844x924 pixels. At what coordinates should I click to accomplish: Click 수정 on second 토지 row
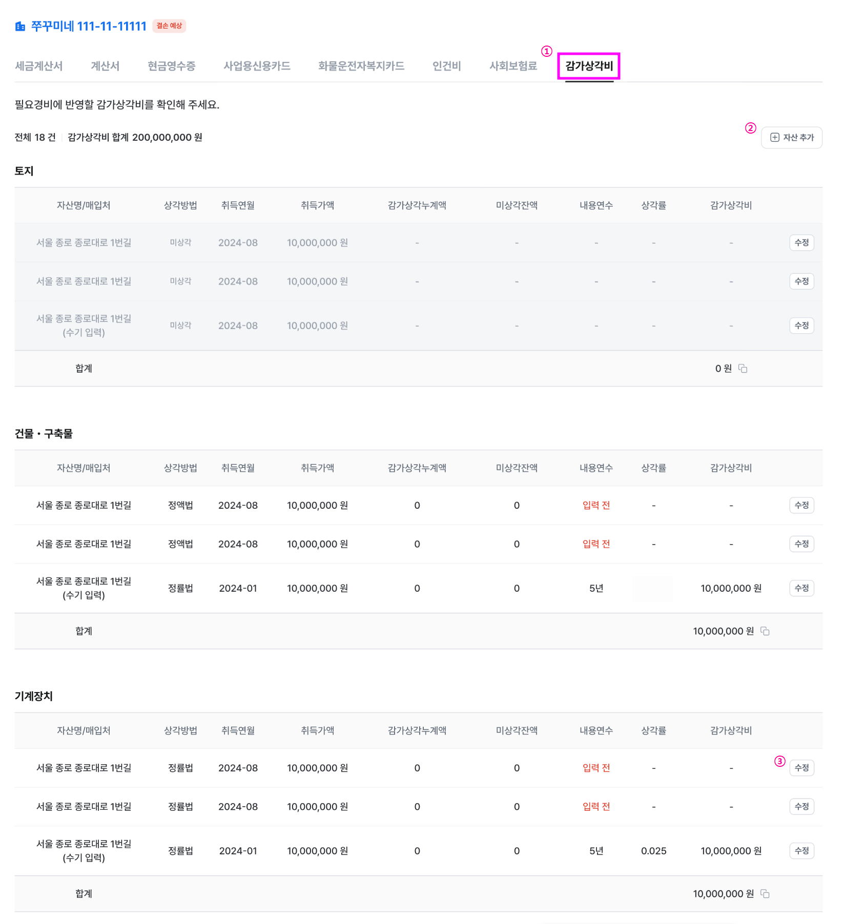[801, 282]
